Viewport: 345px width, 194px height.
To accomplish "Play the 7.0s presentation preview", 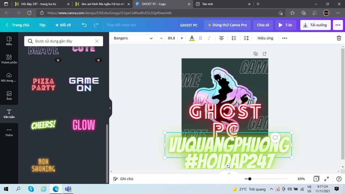I will click(x=285, y=25).
